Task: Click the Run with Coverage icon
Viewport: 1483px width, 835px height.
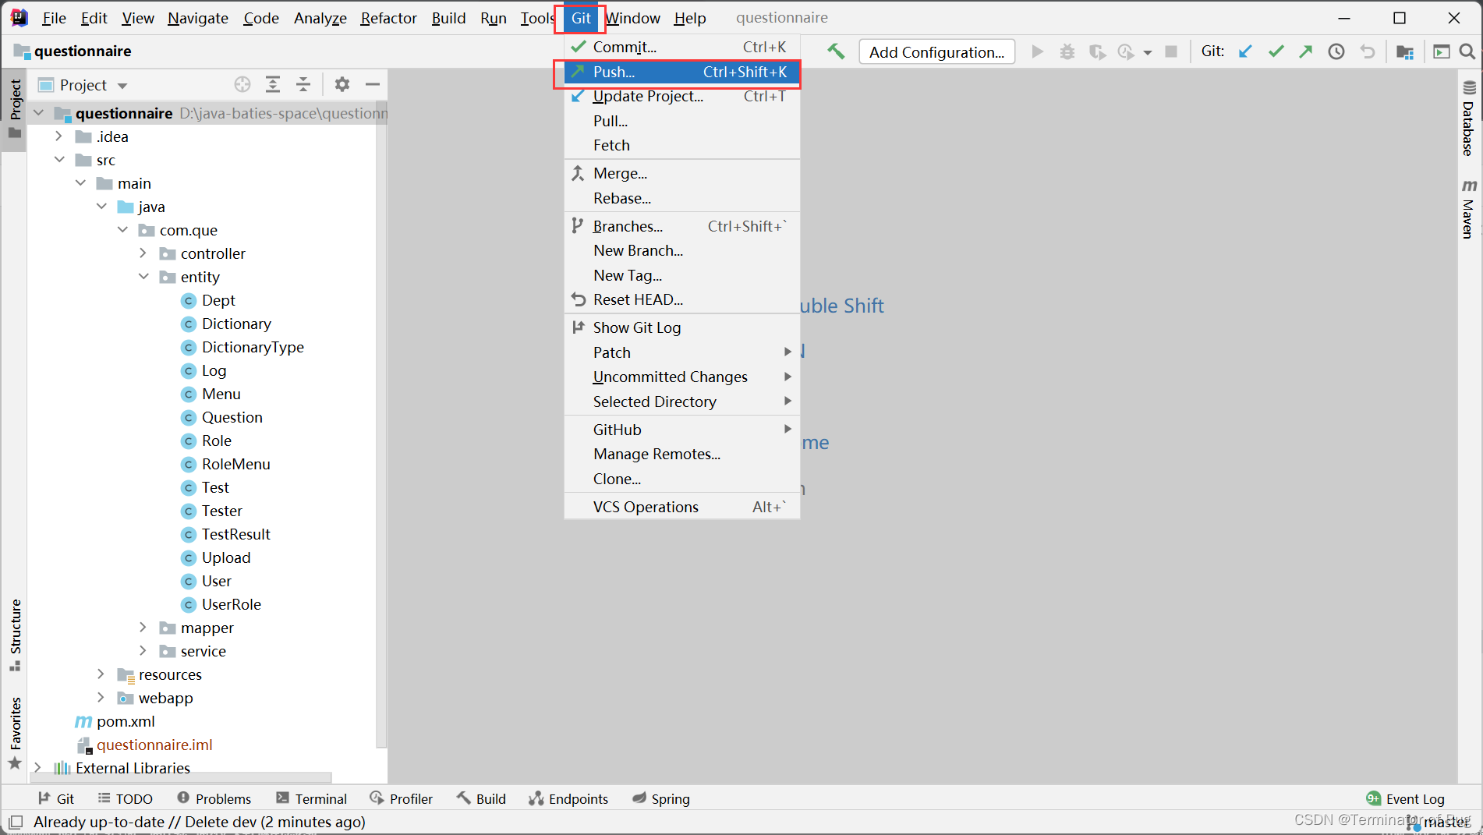Action: coord(1097,51)
